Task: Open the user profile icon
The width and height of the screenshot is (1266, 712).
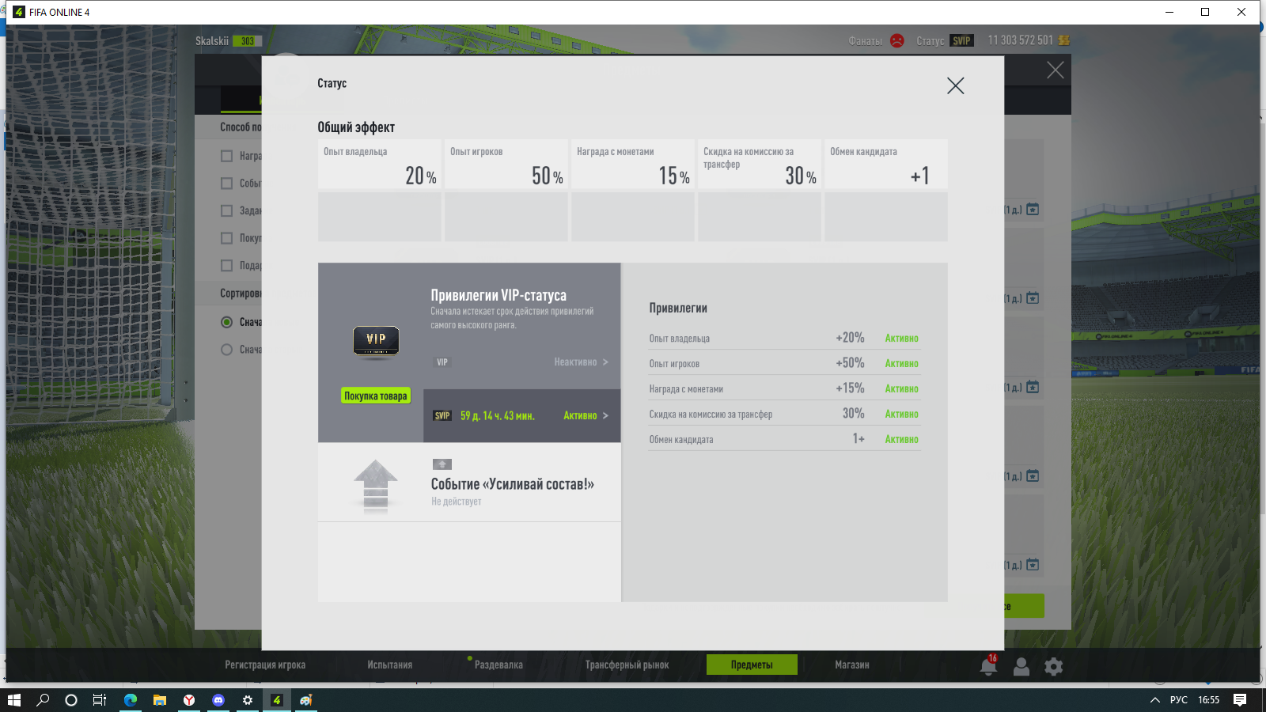Action: 1022,666
